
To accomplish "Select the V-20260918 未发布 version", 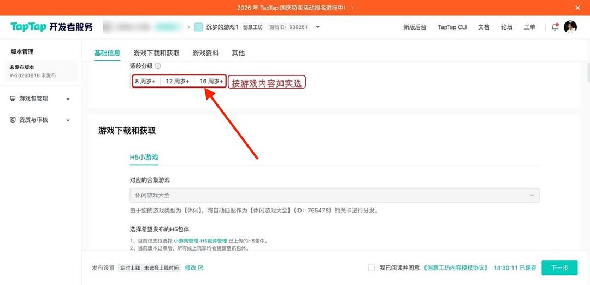I will click(40, 71).
